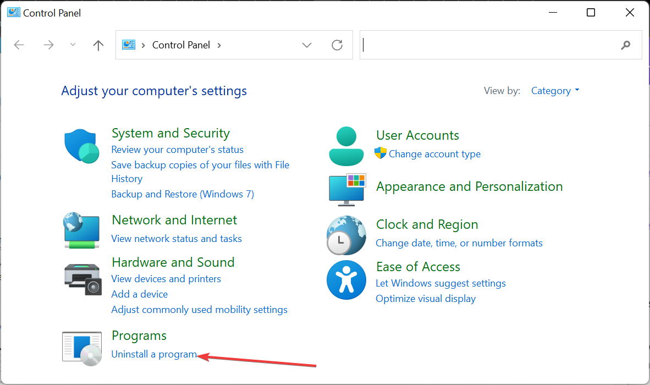Screen dimensions: 650x385
Task: Expand the address bar history dropdown
Action: coord(307,45)
